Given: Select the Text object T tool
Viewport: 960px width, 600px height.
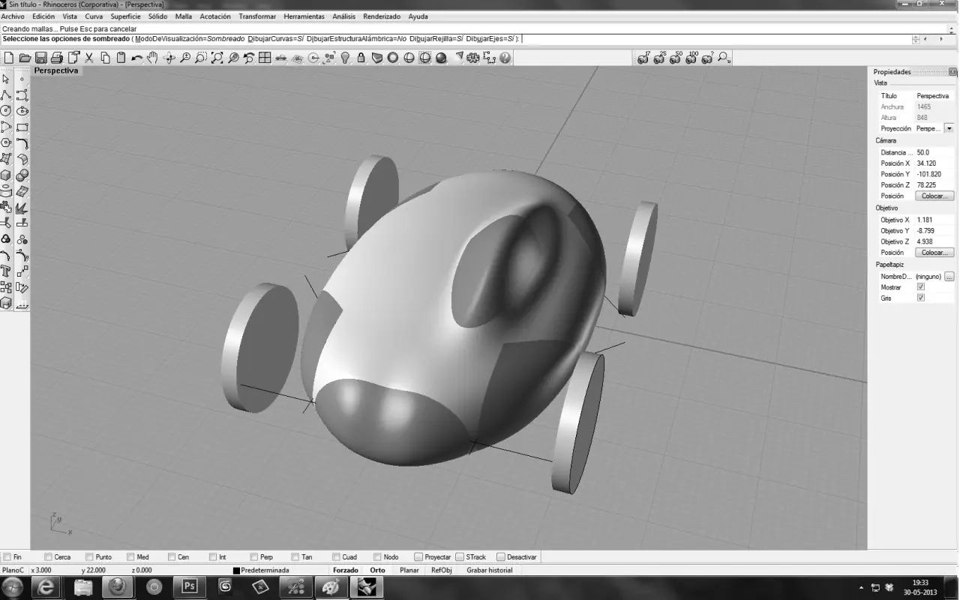Looking at the screenshot, I should pos(6,271).
